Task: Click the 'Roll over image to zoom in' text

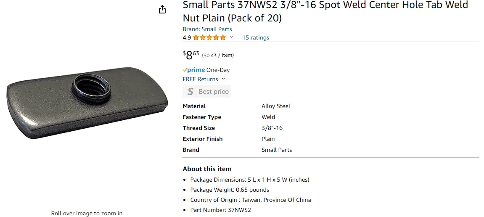Action: point(87,213)
